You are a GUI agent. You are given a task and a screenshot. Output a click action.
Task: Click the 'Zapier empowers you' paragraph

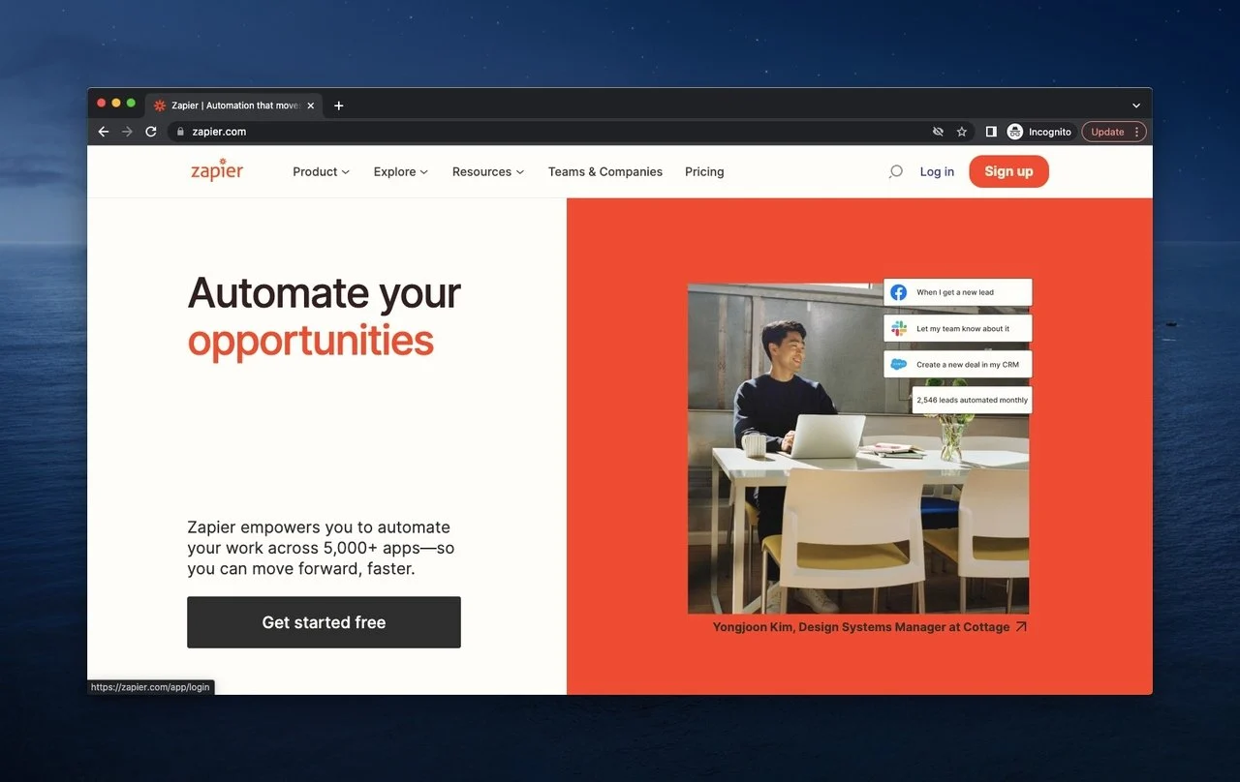[321, 548]
